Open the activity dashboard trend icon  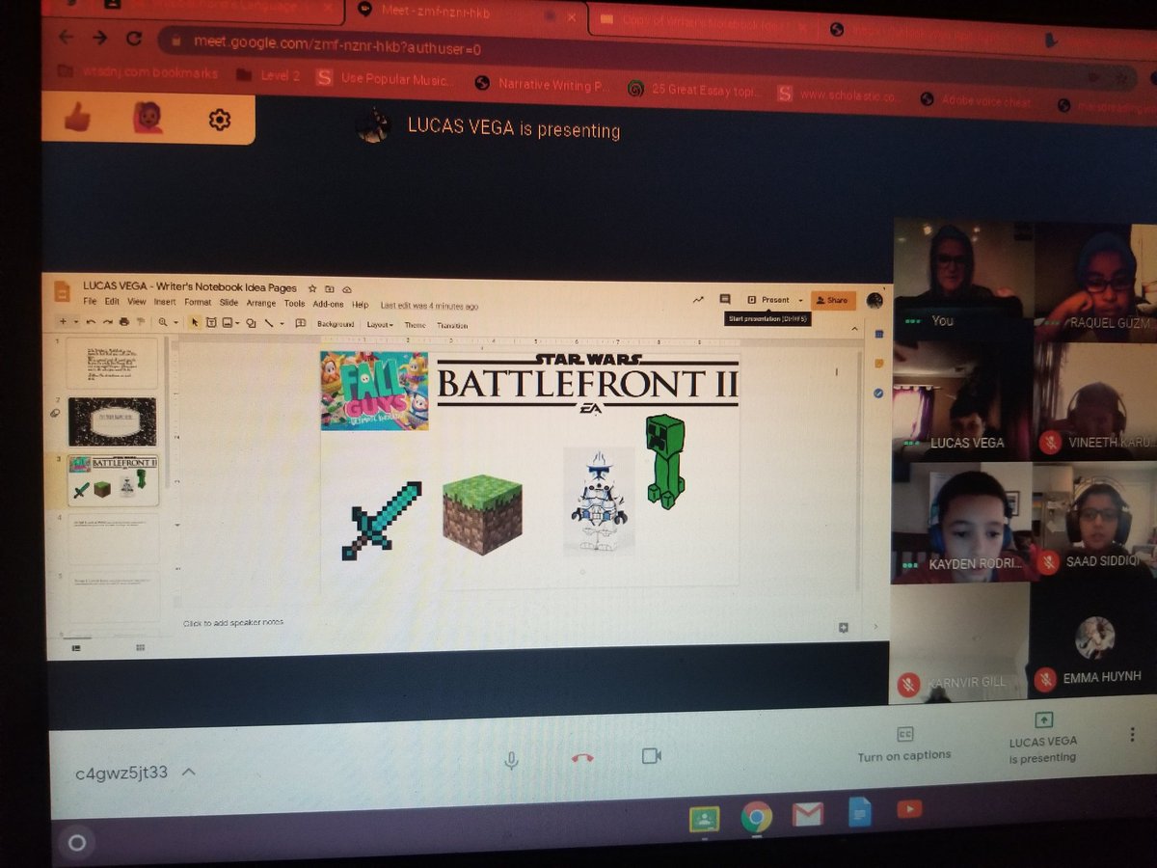coord(698,299)
